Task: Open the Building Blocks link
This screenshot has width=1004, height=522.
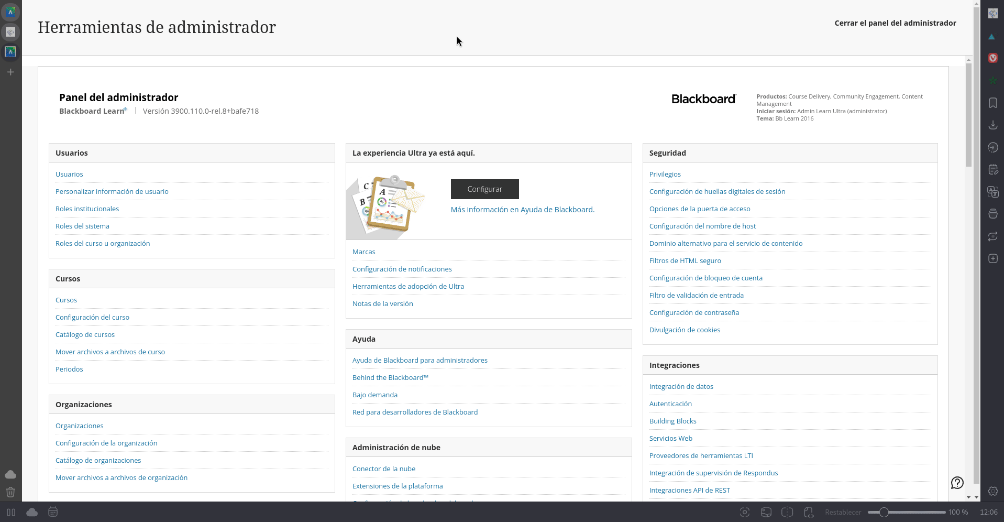Action: pyautogui.click(x=672, y=421)
